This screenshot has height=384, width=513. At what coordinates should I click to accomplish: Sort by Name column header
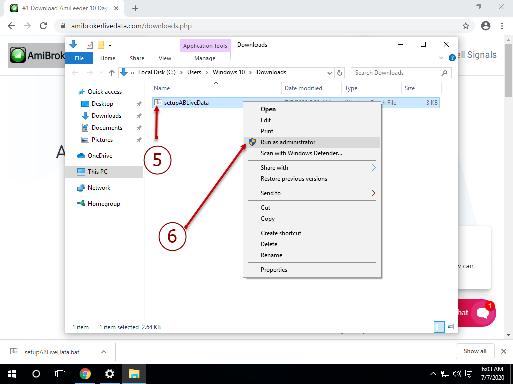[162, 88]
